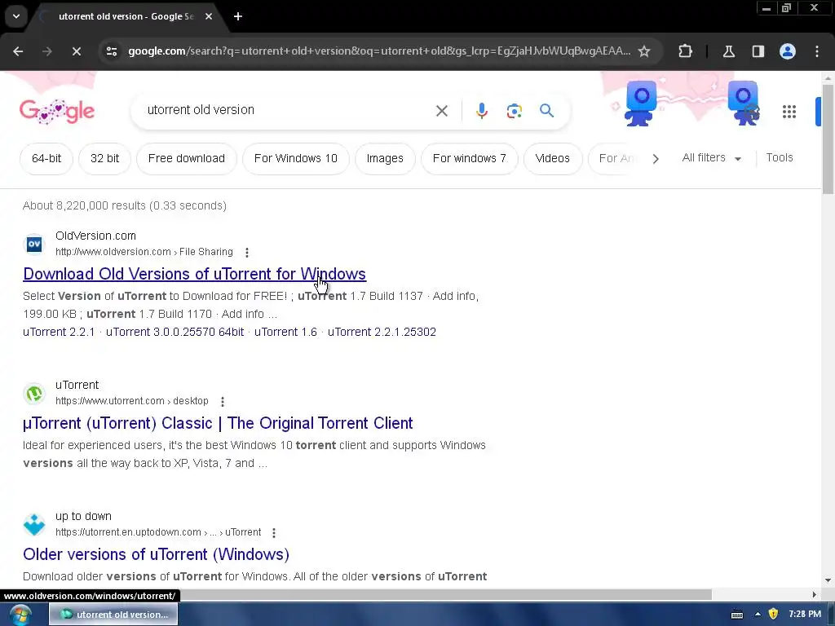Click the left blue doodle character
835x626 pixels.
(x=640, y=103)
